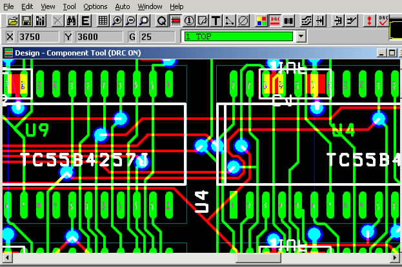
Task: Click the horizontal scrollbar left arrow
Action: (7, 257)
